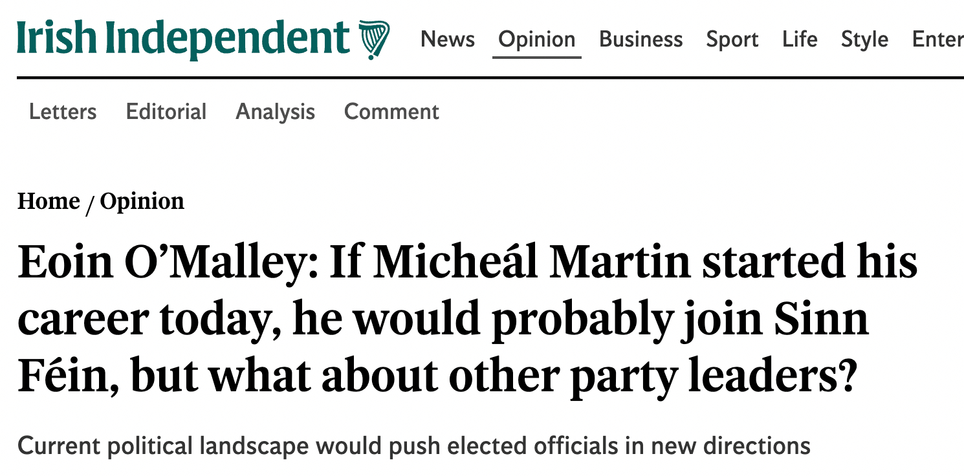Go to the Business section

pyautogui.click(x=641, y=39)
